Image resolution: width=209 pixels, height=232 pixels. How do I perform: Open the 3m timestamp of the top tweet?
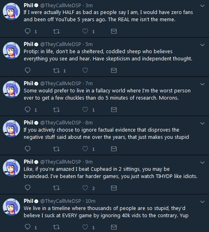[89, 6]
